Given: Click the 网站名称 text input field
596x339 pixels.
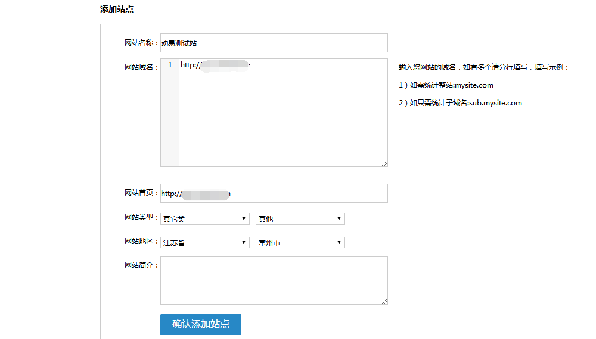Looking at the screenshot, I should [x=274, y=43].
